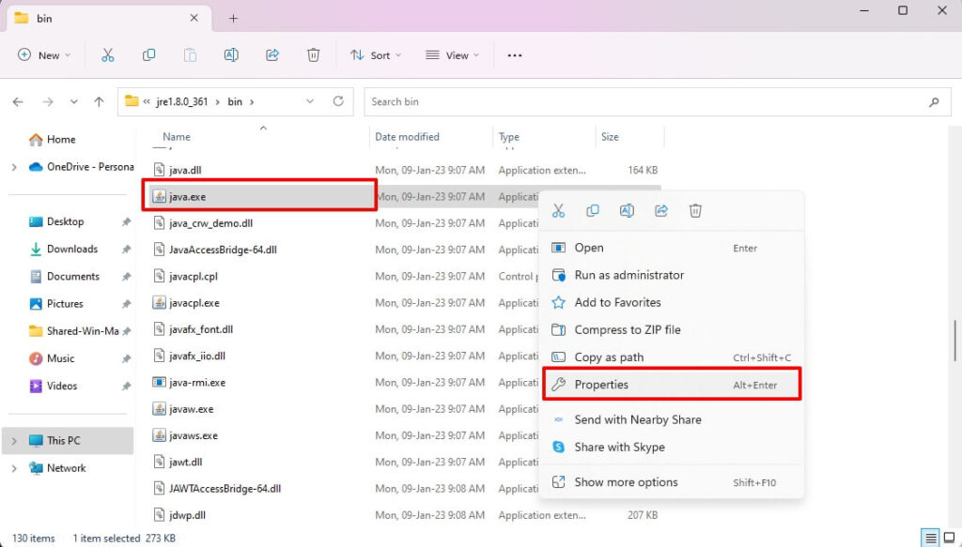Click the Up directory arrow
The image size is (962, 547).
(100, 101)
